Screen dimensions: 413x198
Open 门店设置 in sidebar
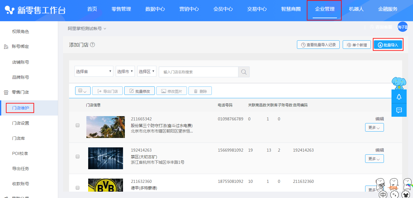tap(21, 123)
